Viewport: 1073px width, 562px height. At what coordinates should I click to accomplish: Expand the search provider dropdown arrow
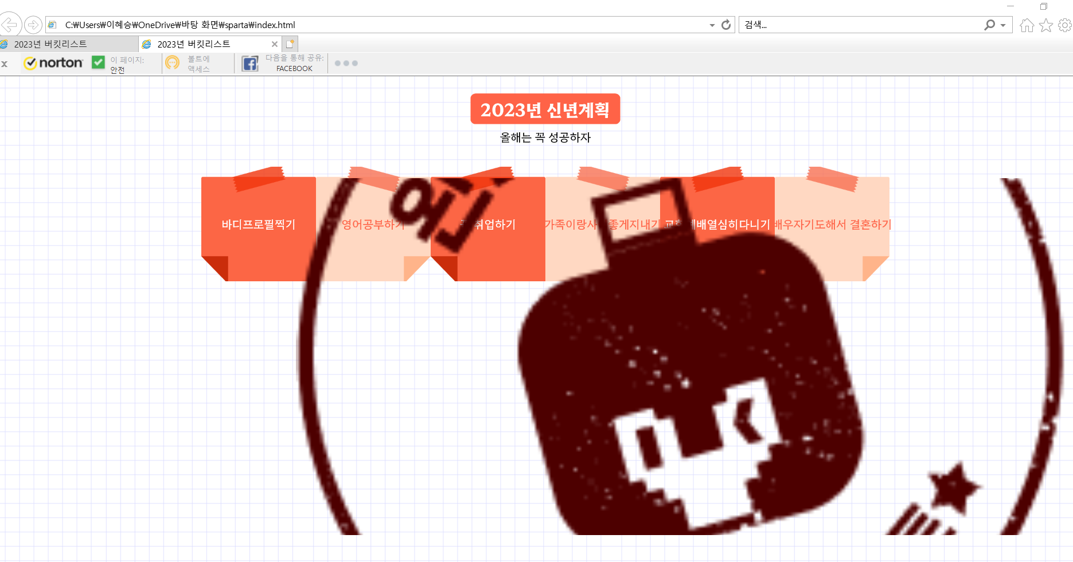[x=1003, y=25]
